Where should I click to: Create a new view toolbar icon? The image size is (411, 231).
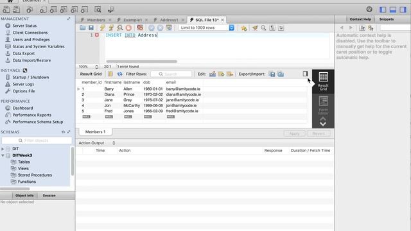[64, 10]
